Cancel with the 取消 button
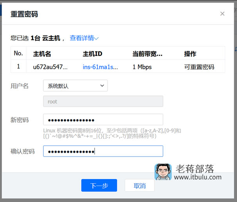Viewport: 237px width, 202px height. pos(139,186)
